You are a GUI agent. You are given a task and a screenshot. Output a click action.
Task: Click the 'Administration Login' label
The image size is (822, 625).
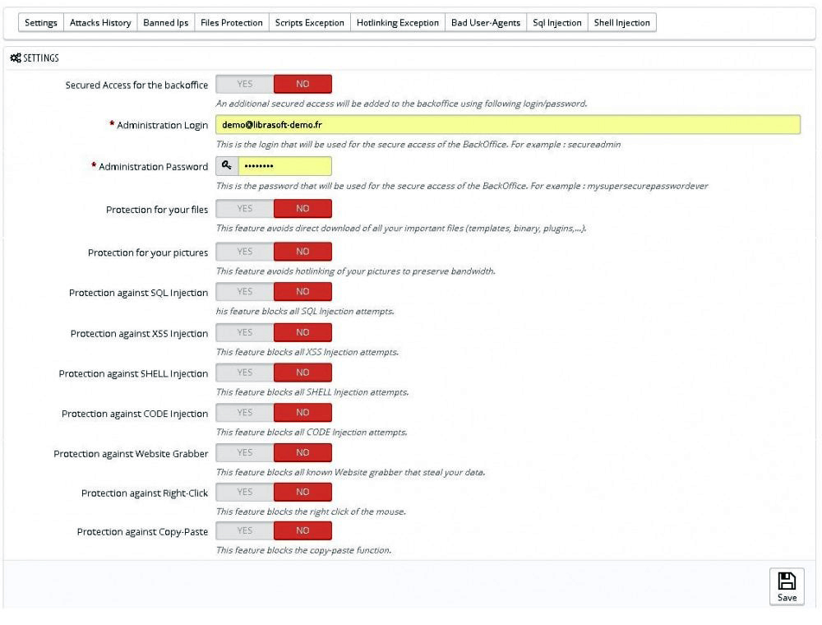162,125
